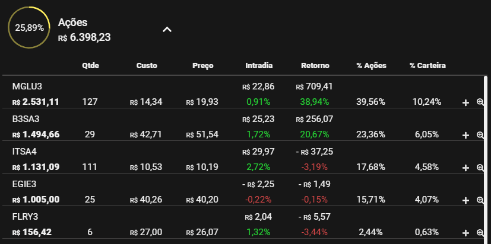The image size is (491, 244).
Task: Click the plus icon for FLRY3
Action: coord(465,233)
